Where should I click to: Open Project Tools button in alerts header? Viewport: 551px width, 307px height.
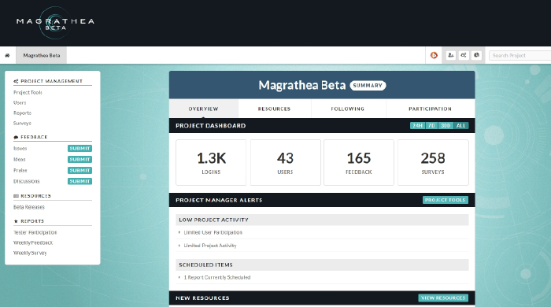[x=446, y=200]
